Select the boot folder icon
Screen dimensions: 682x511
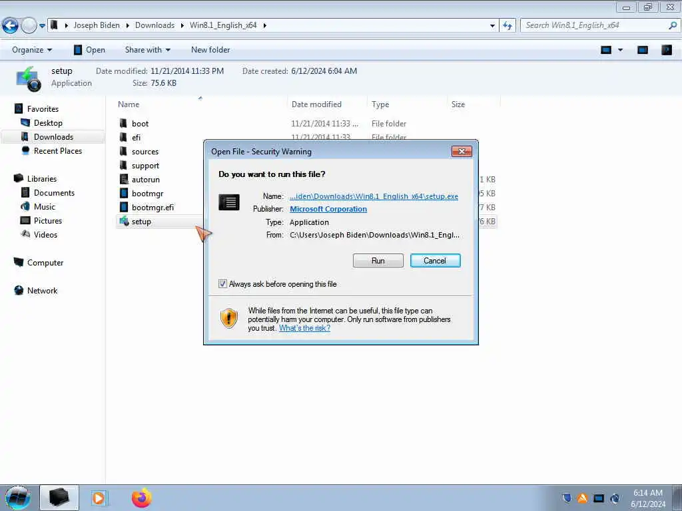tap(123, 123)
